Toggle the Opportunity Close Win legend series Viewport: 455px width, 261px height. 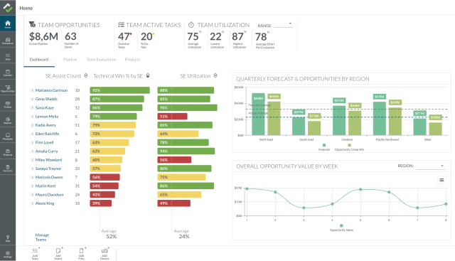click(349, 147)
